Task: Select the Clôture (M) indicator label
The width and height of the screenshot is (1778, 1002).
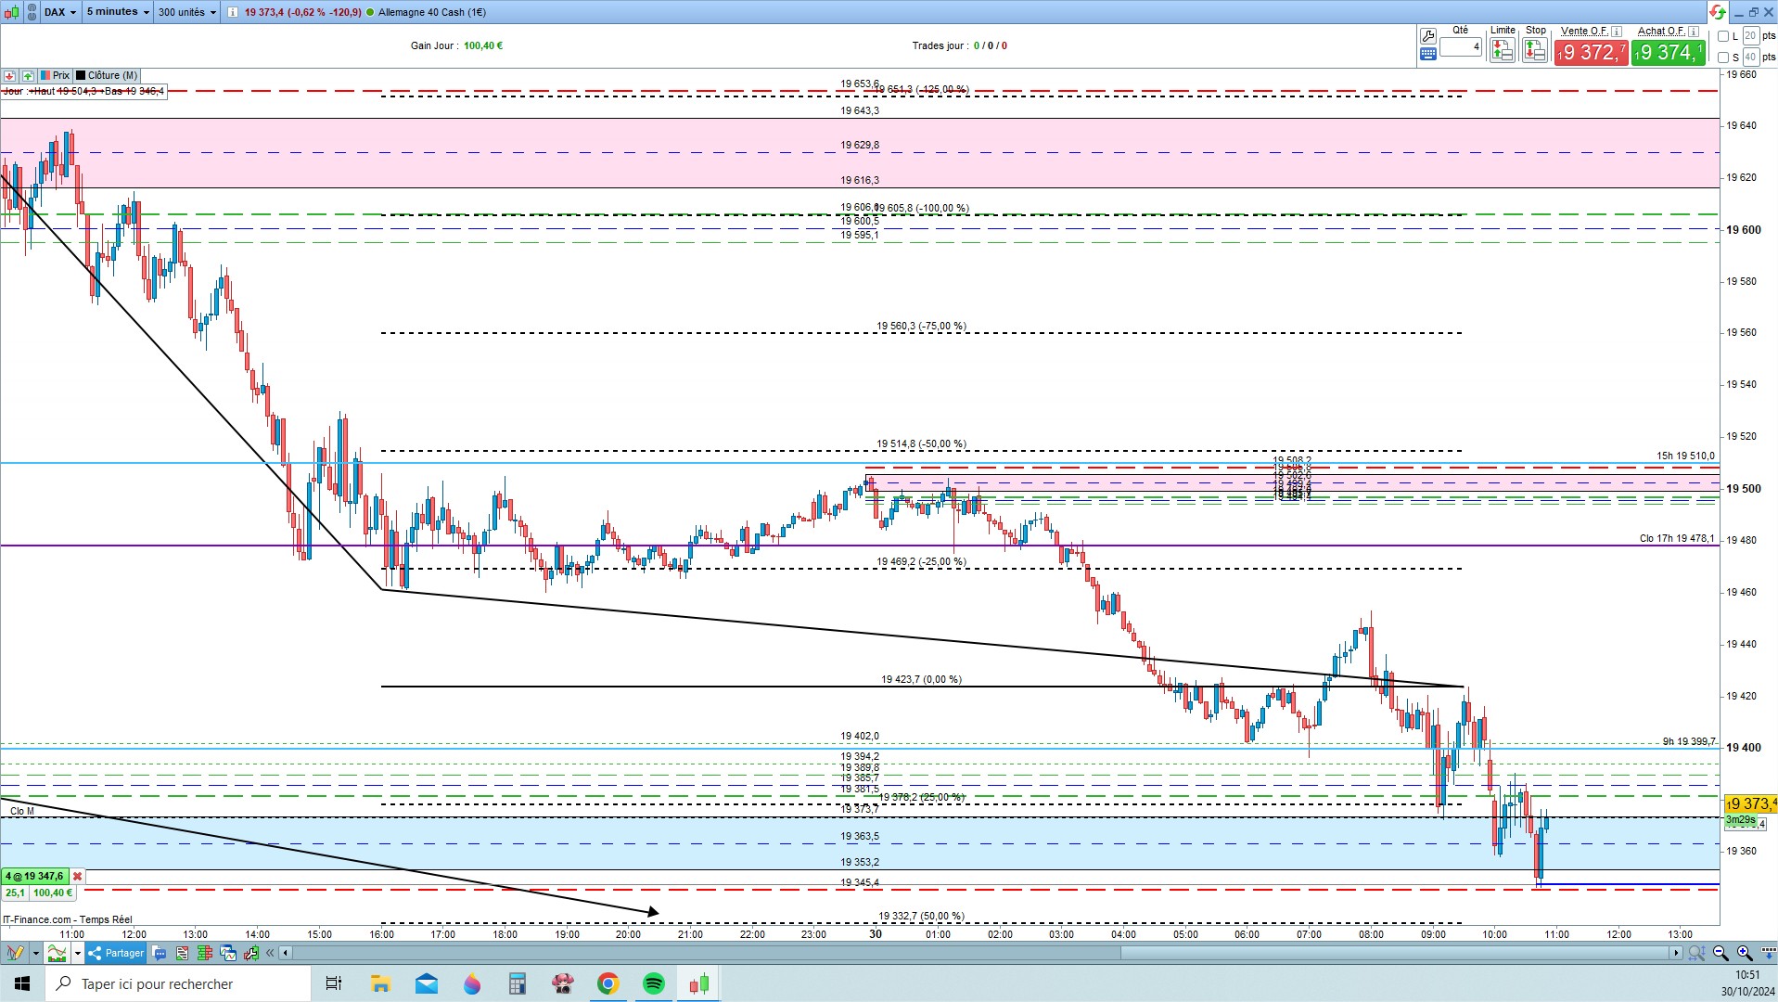Action: pyautogui.click(x=107, y=75)
